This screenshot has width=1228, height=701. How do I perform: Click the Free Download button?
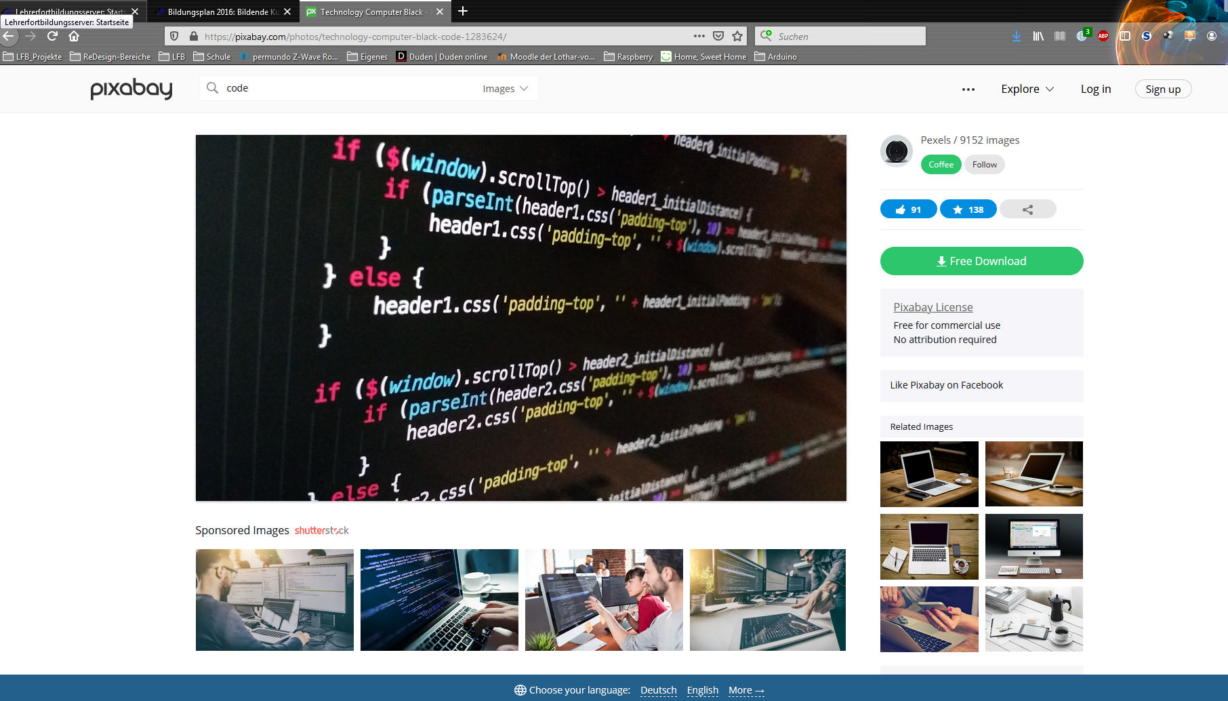tap(981, 261)
